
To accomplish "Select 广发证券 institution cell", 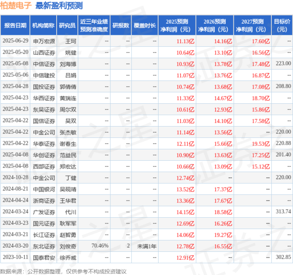I will tap(44, 212).
